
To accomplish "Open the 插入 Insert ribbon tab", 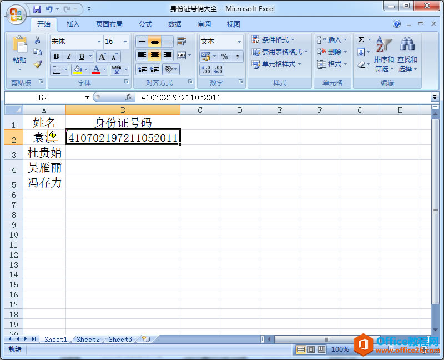I will pos(73,24).
